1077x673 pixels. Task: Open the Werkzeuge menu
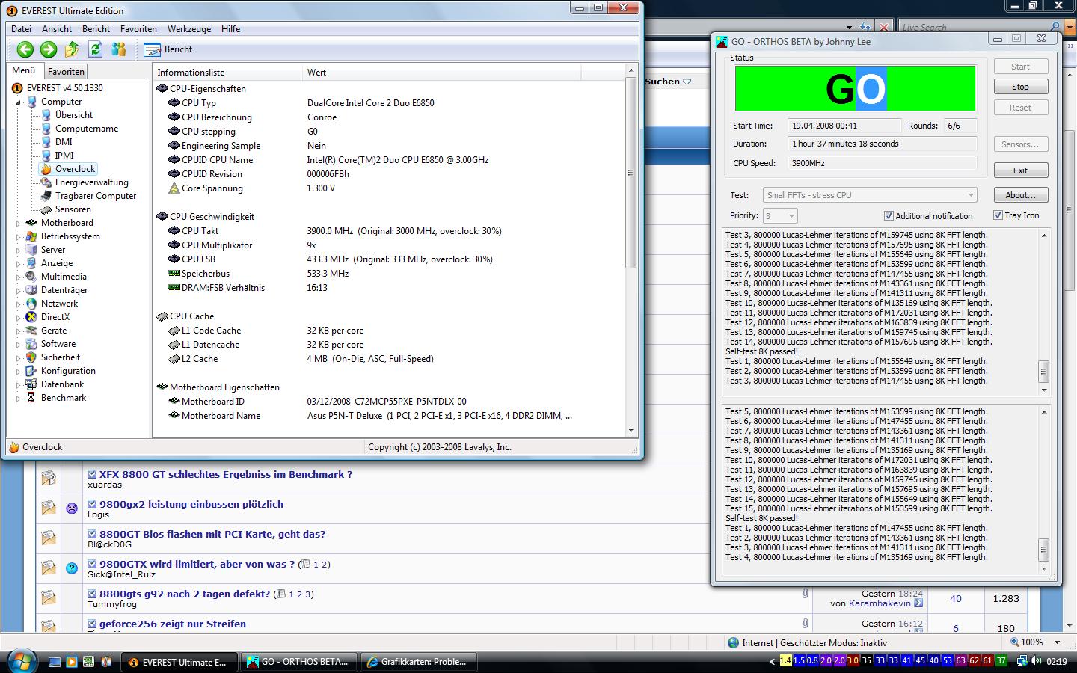(188, 29)
